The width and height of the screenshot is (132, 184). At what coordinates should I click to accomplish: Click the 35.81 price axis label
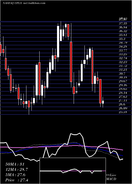tap(123, 35)
